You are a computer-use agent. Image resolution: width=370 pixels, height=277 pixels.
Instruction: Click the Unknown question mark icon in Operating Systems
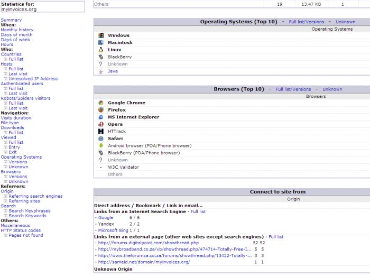(101, 64)
